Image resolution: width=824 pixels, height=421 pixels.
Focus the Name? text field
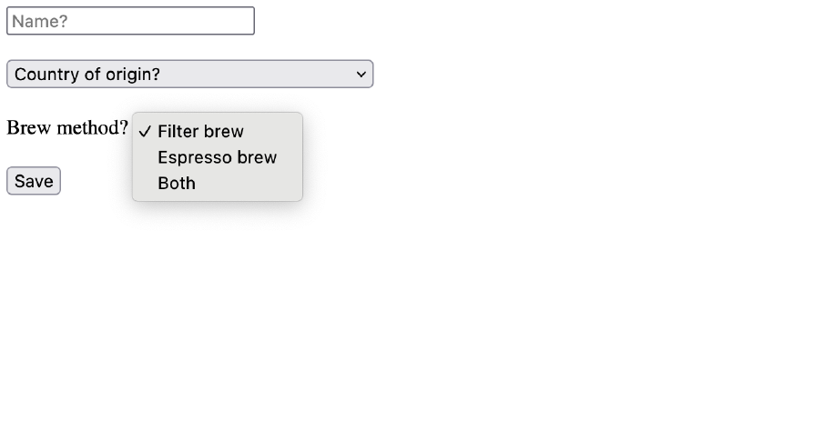pos(130,21)
